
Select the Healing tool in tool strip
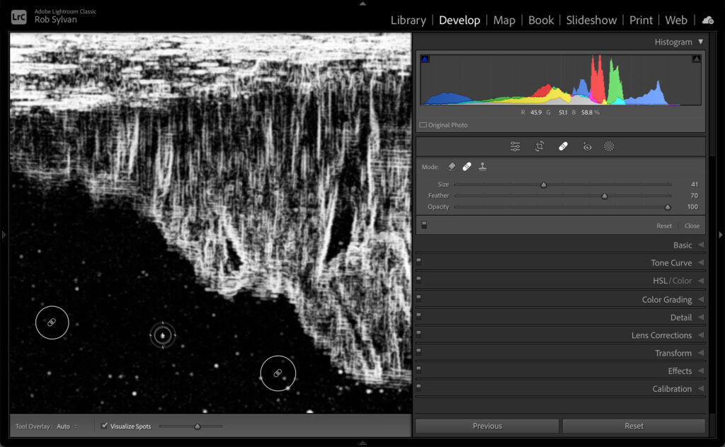click(x=563, y=146)
